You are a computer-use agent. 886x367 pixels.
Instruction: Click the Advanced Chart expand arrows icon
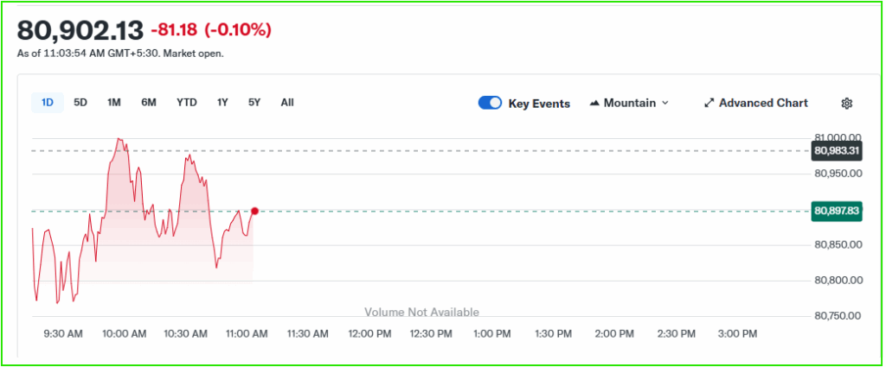coord(709,103)
